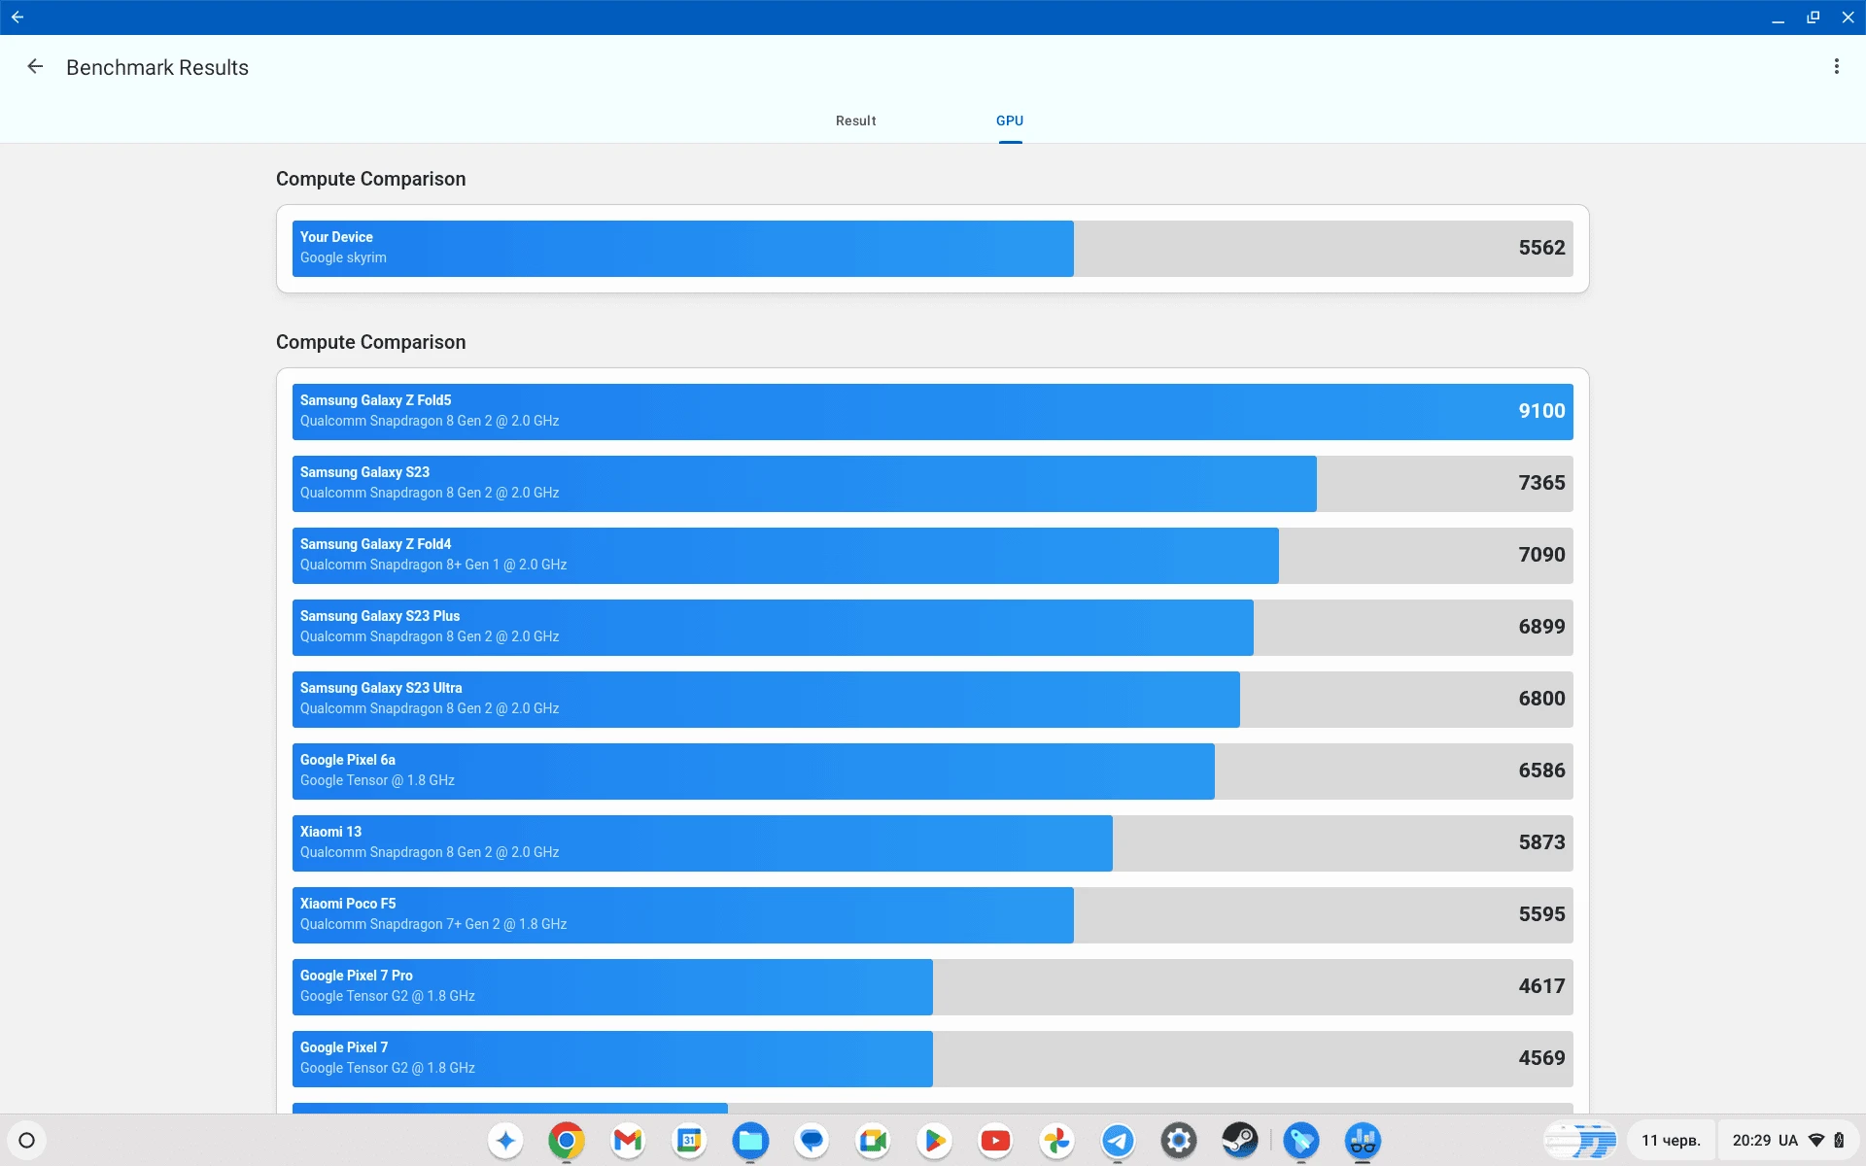Click the score value 6800
The height and width of the screenshot is (1166, 1866).
click(1541, 699)
